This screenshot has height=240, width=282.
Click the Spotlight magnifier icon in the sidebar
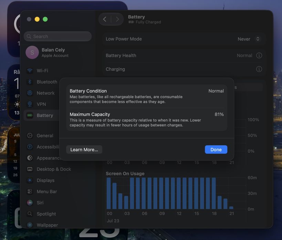point(30,214)
